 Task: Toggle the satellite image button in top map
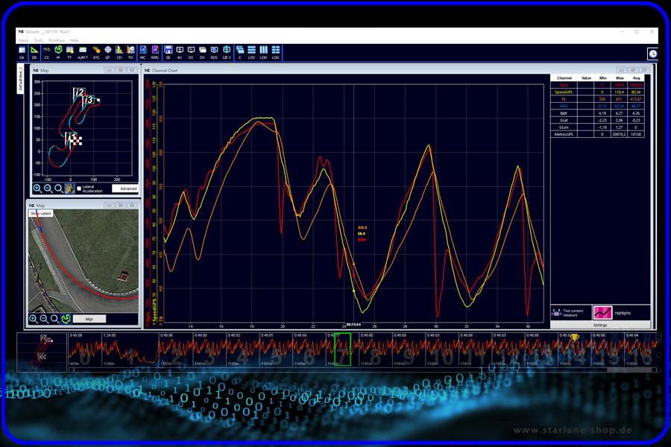69,188
